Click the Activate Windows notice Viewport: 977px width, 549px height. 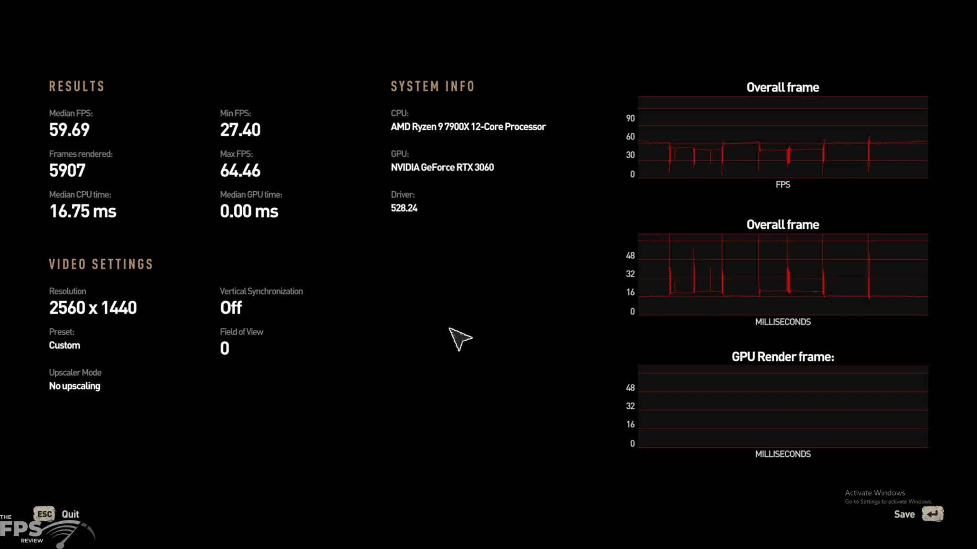click(888, 497)
